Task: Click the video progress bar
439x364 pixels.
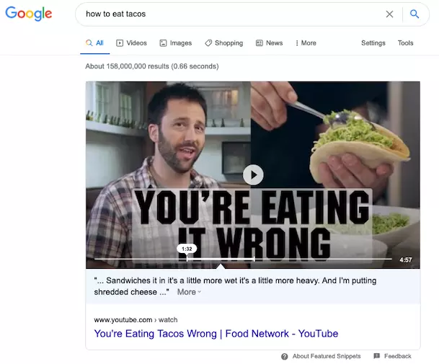Action: pyautogui.click(x=243, y=259)
